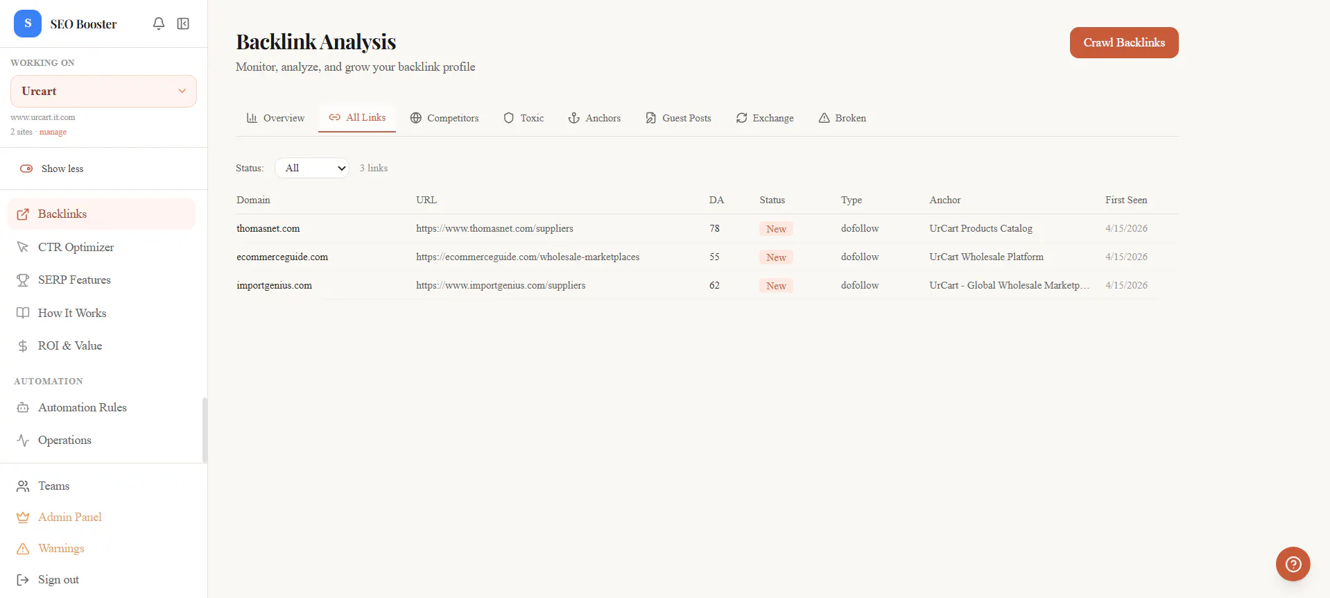Toggle the Show less switch
The height and width of the screenshot is (598, 1330).
(x=26, y=169)
